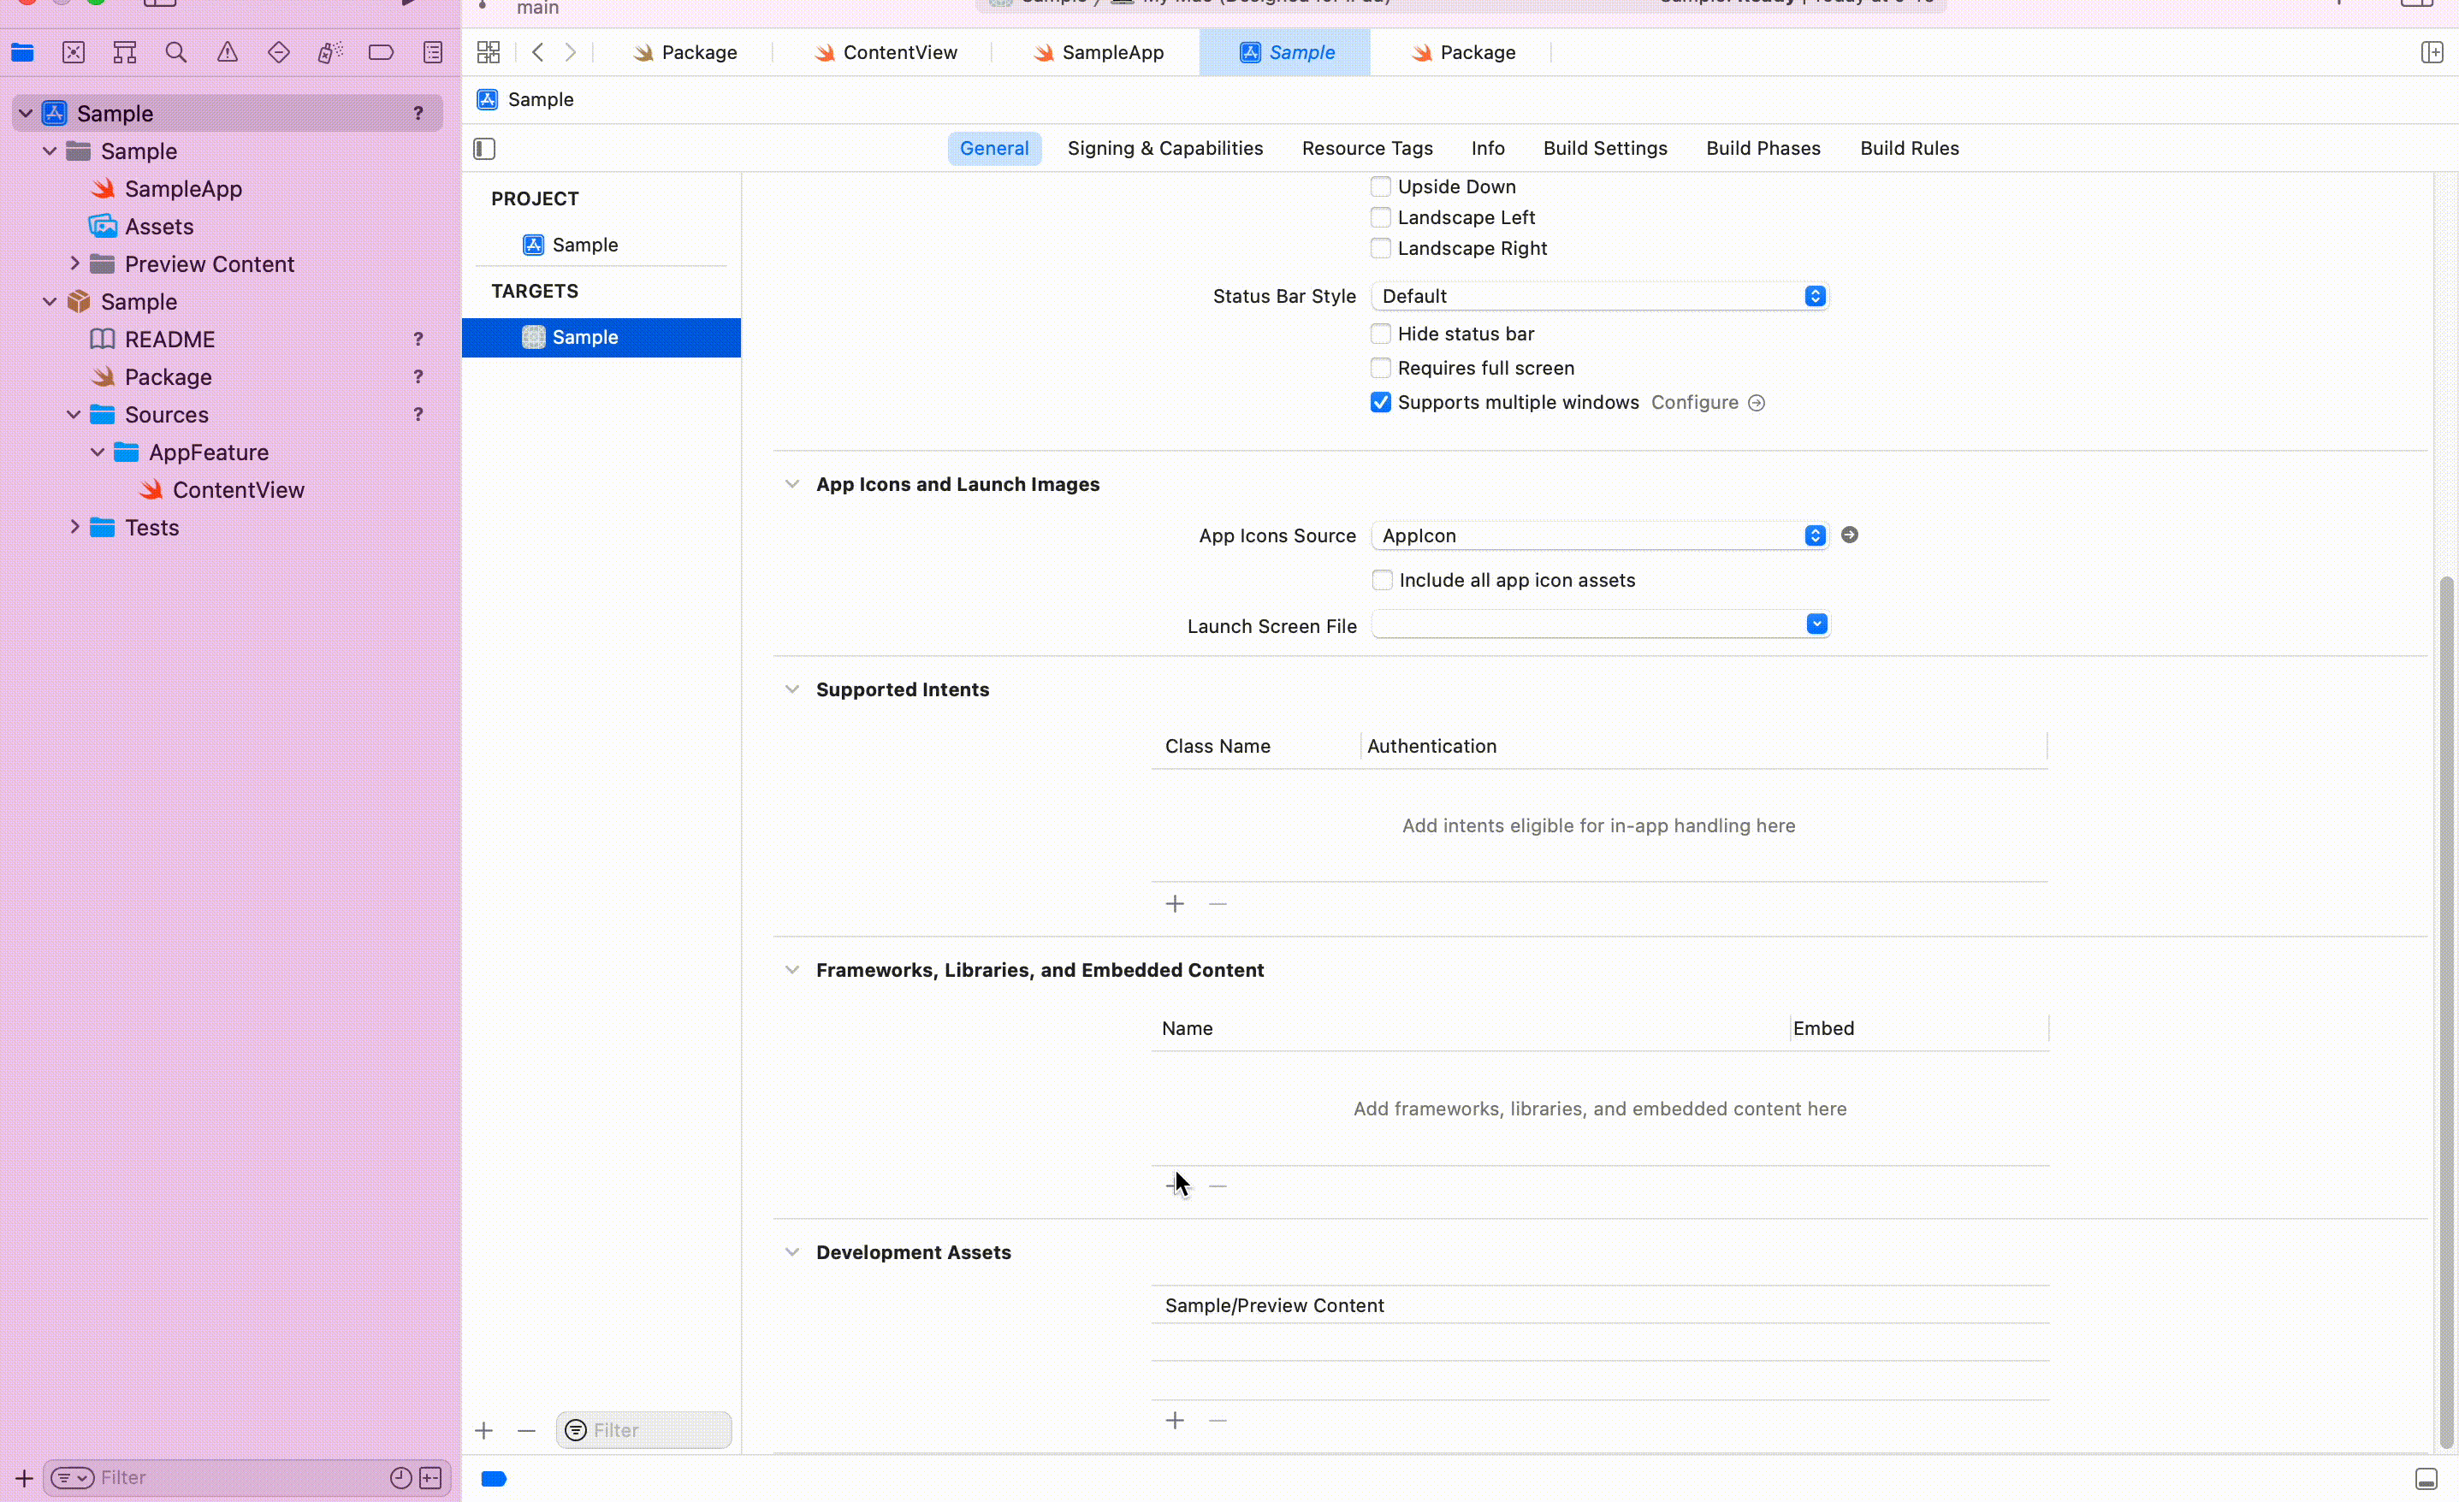Click the arrow next to AppIcon source
The width and height of the screenshot is (2459, 1502).
(1849, 536)
